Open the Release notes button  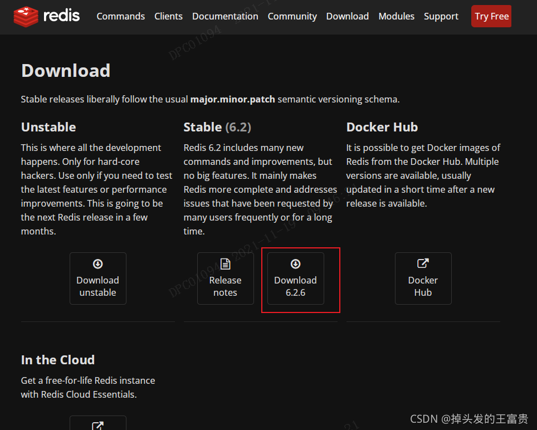226,278
